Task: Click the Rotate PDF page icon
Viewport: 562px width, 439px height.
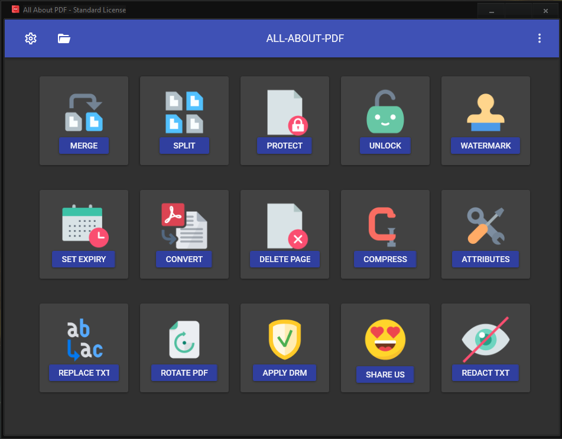Action: pyautogui.click(x=184, y=340)
